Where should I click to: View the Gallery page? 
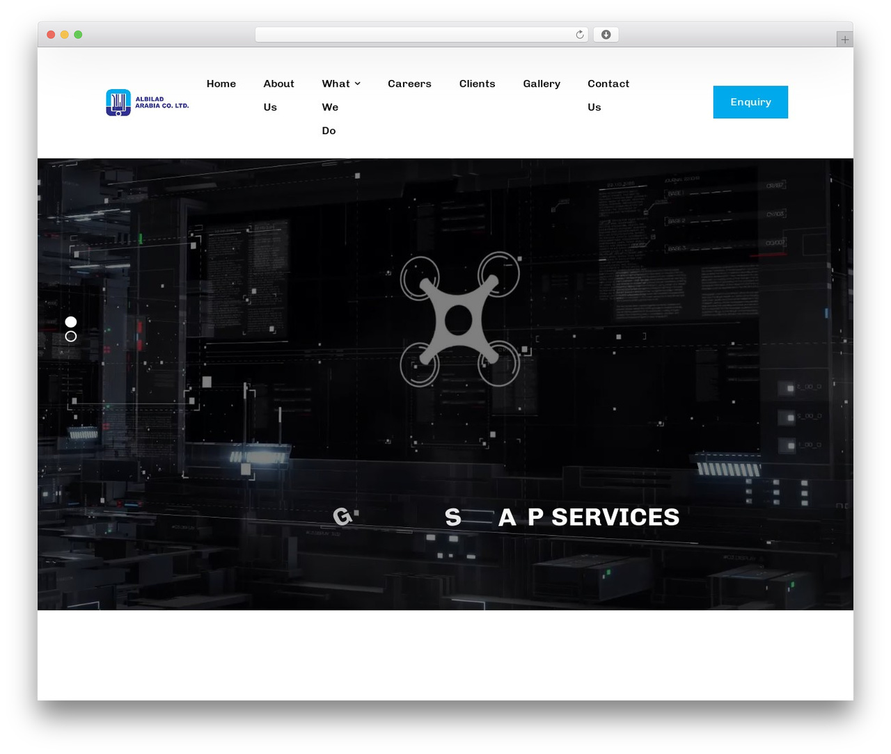tap(542, 83)
